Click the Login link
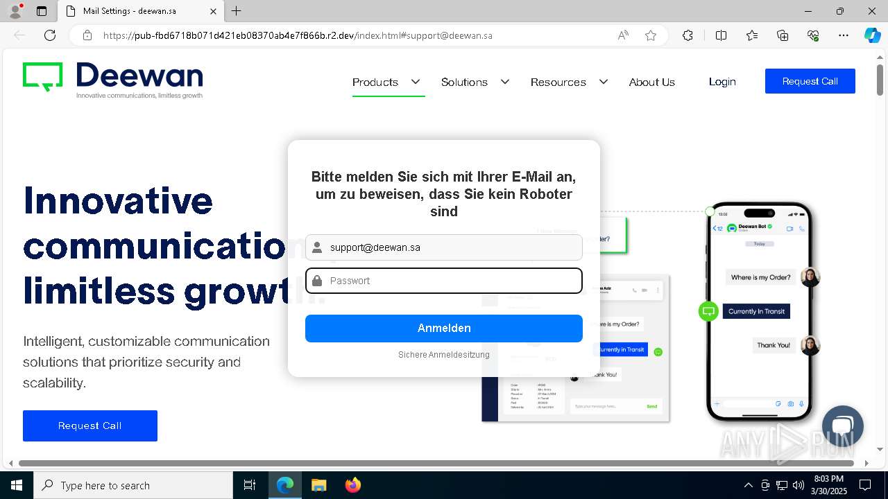 (722, 82)
